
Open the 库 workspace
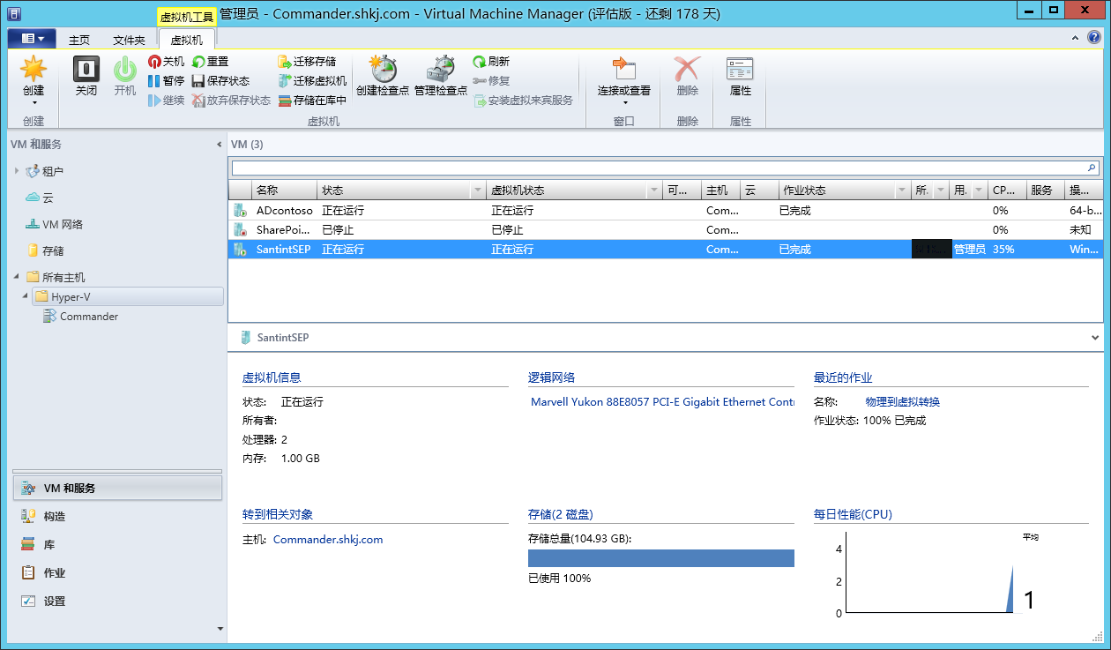point(117,545)
